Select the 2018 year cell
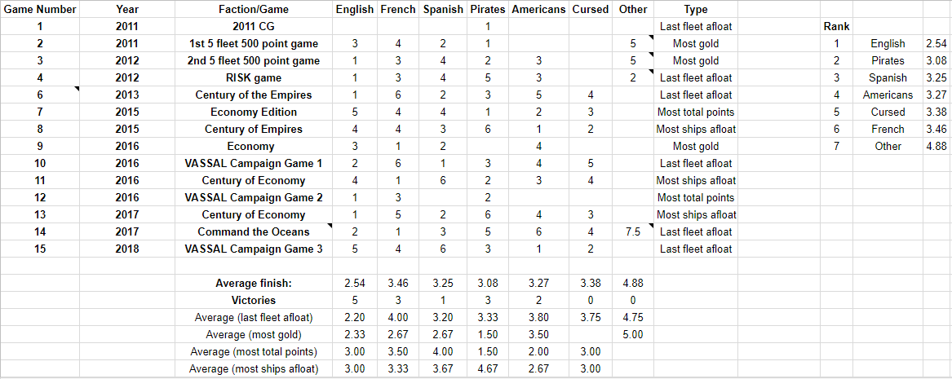The width and height of the screenshot is (952, 379). (127, 249)
